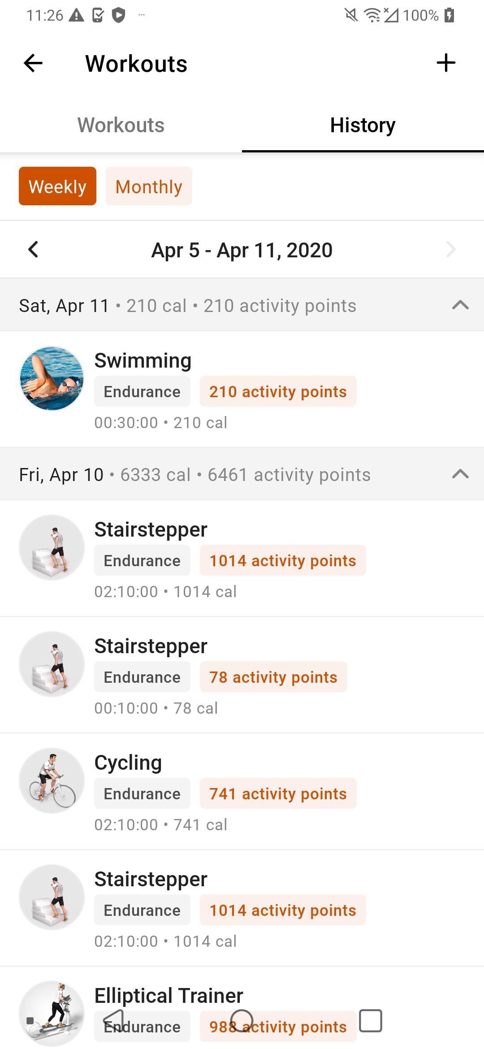Open the 78 cal Stairstepper entry

click(242, 675)
